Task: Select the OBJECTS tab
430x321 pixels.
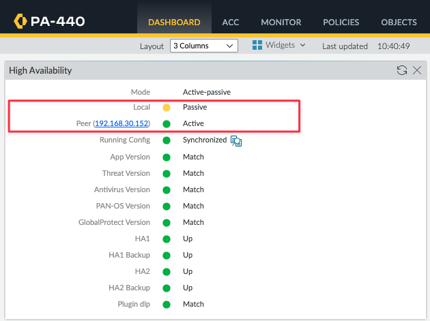Action: coord(399,22)
